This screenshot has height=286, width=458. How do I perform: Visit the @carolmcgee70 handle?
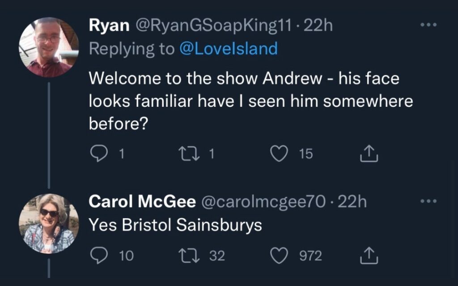tap(263, 202)
